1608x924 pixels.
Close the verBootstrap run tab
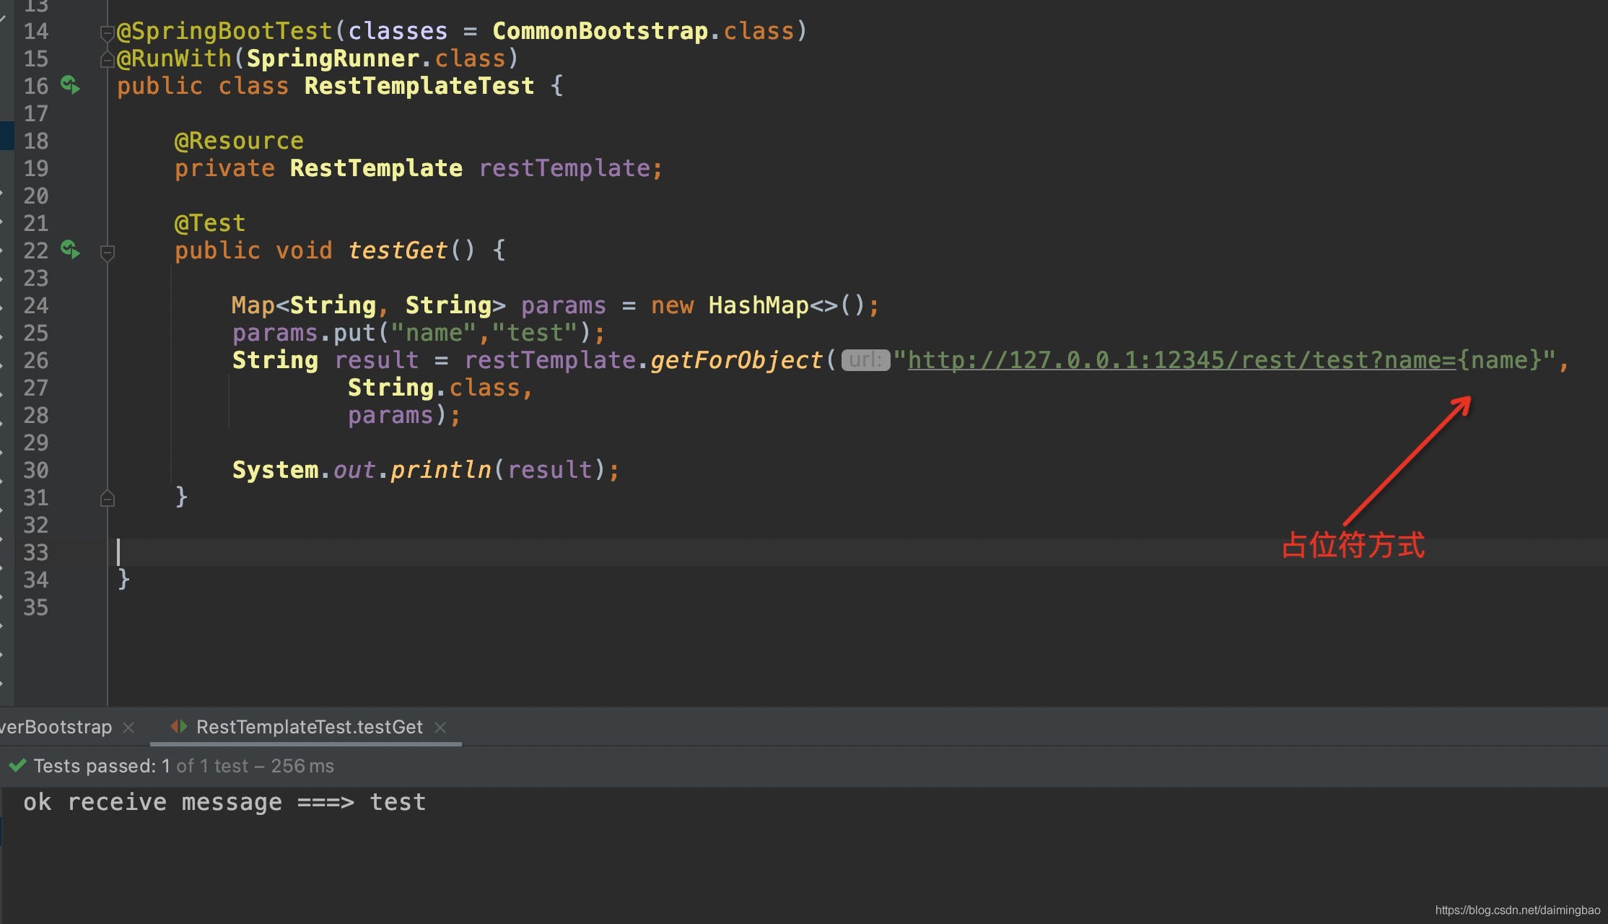(128, 728)
